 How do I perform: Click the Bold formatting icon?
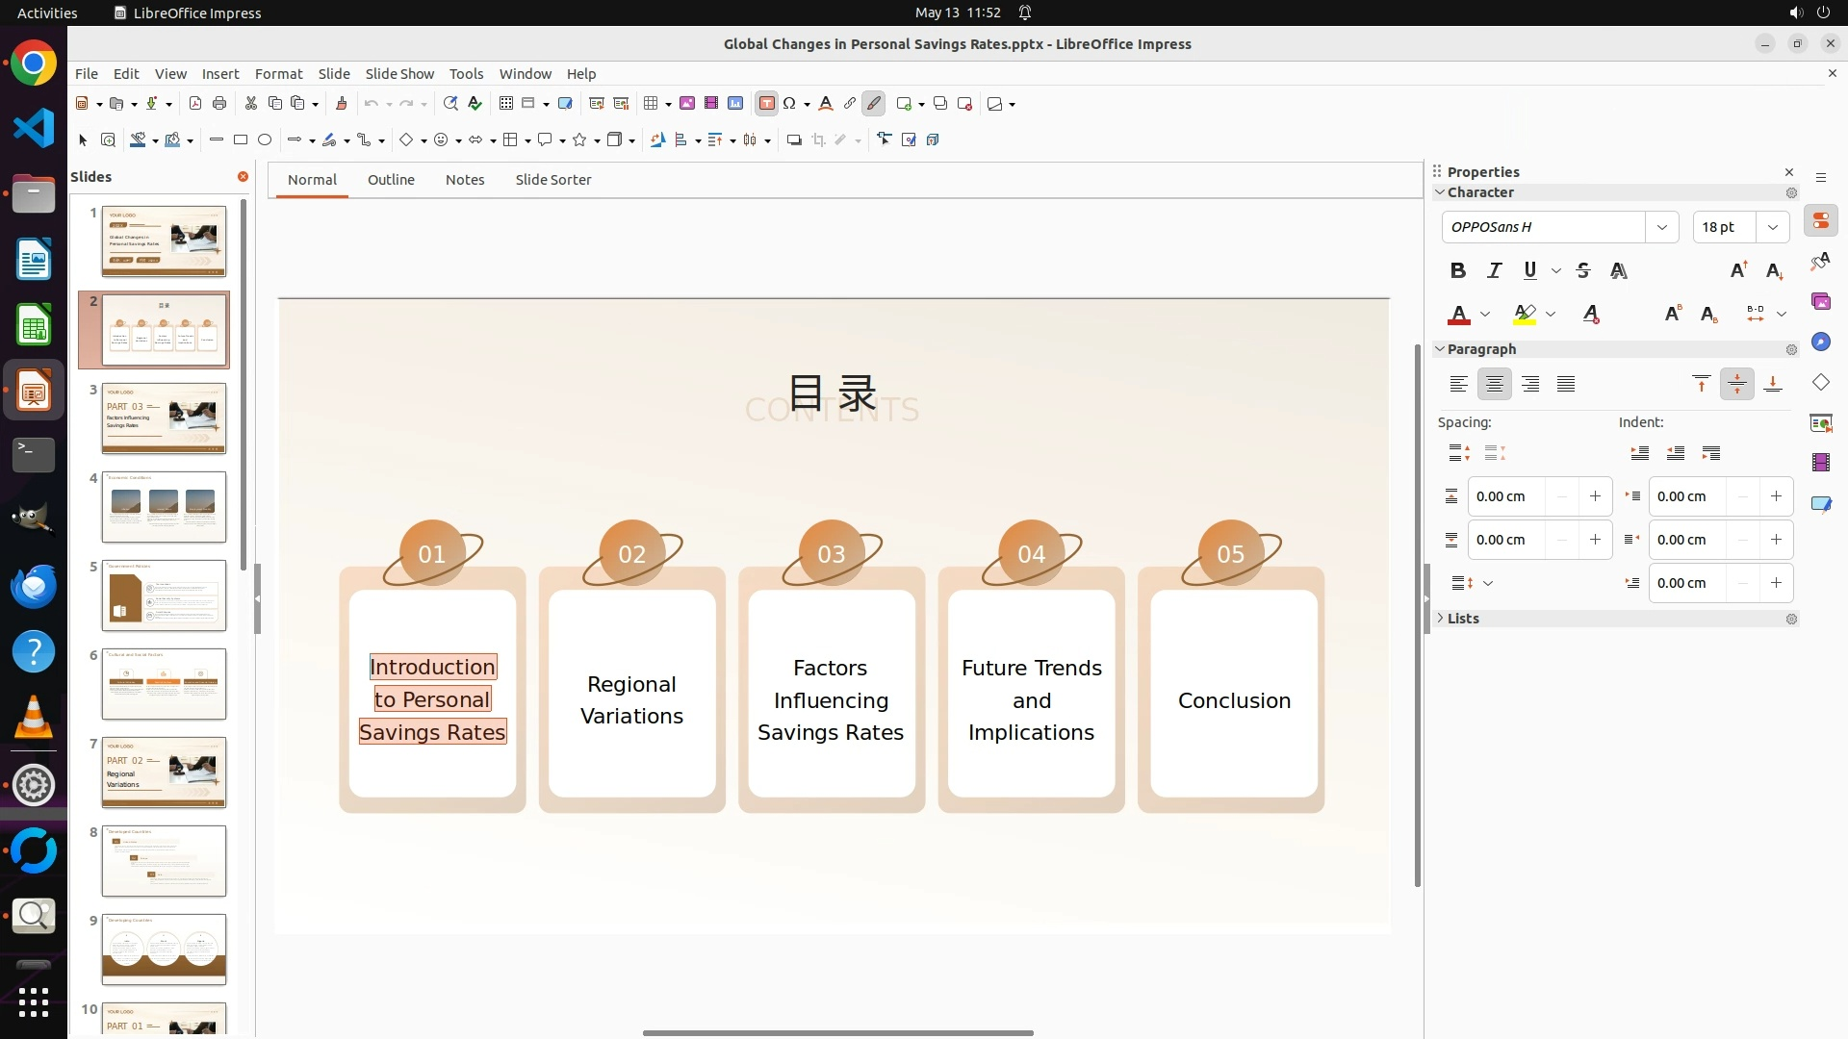tap(1458, 270)
